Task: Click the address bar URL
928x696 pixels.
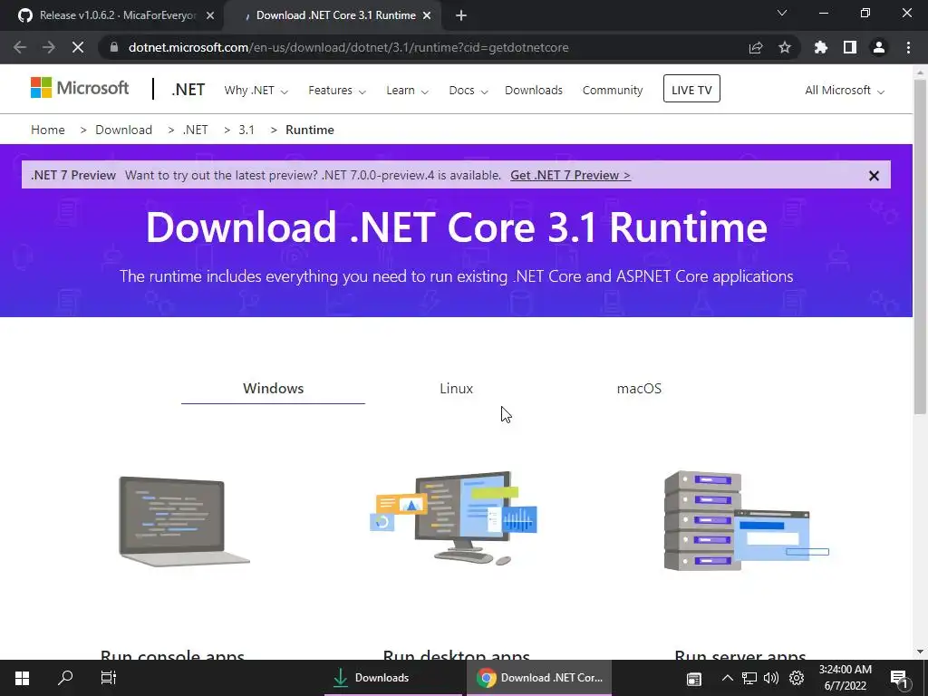Action: click(x=349, y=47)
